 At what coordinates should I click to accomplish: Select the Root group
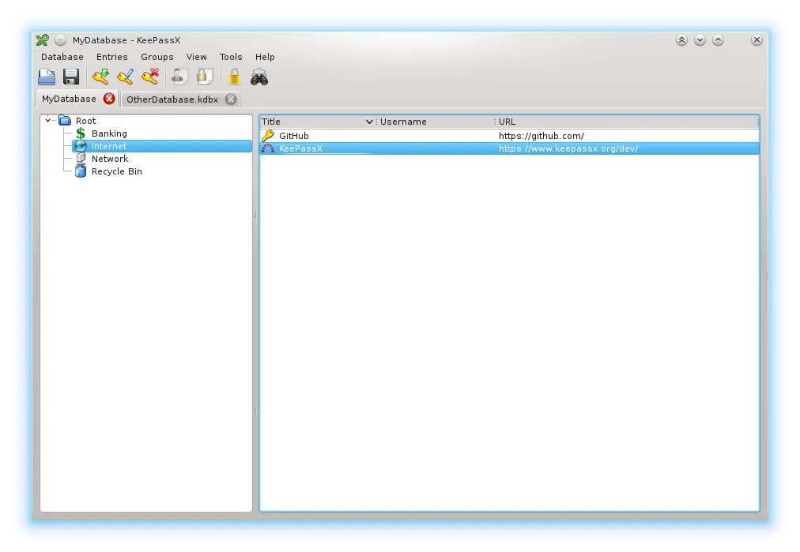tap(85, 120)
